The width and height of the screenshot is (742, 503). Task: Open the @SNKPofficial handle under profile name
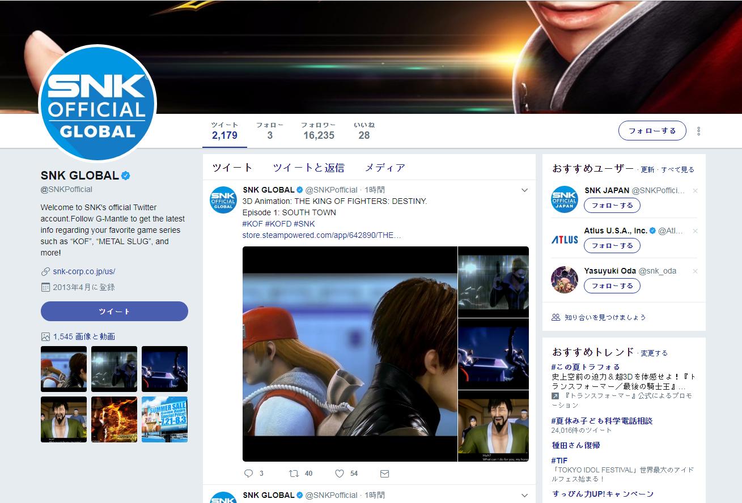pos(66,189)
